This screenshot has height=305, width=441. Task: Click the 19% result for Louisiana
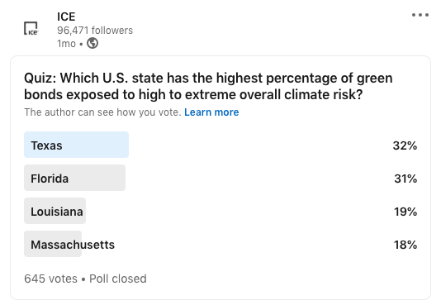point(405,212)
